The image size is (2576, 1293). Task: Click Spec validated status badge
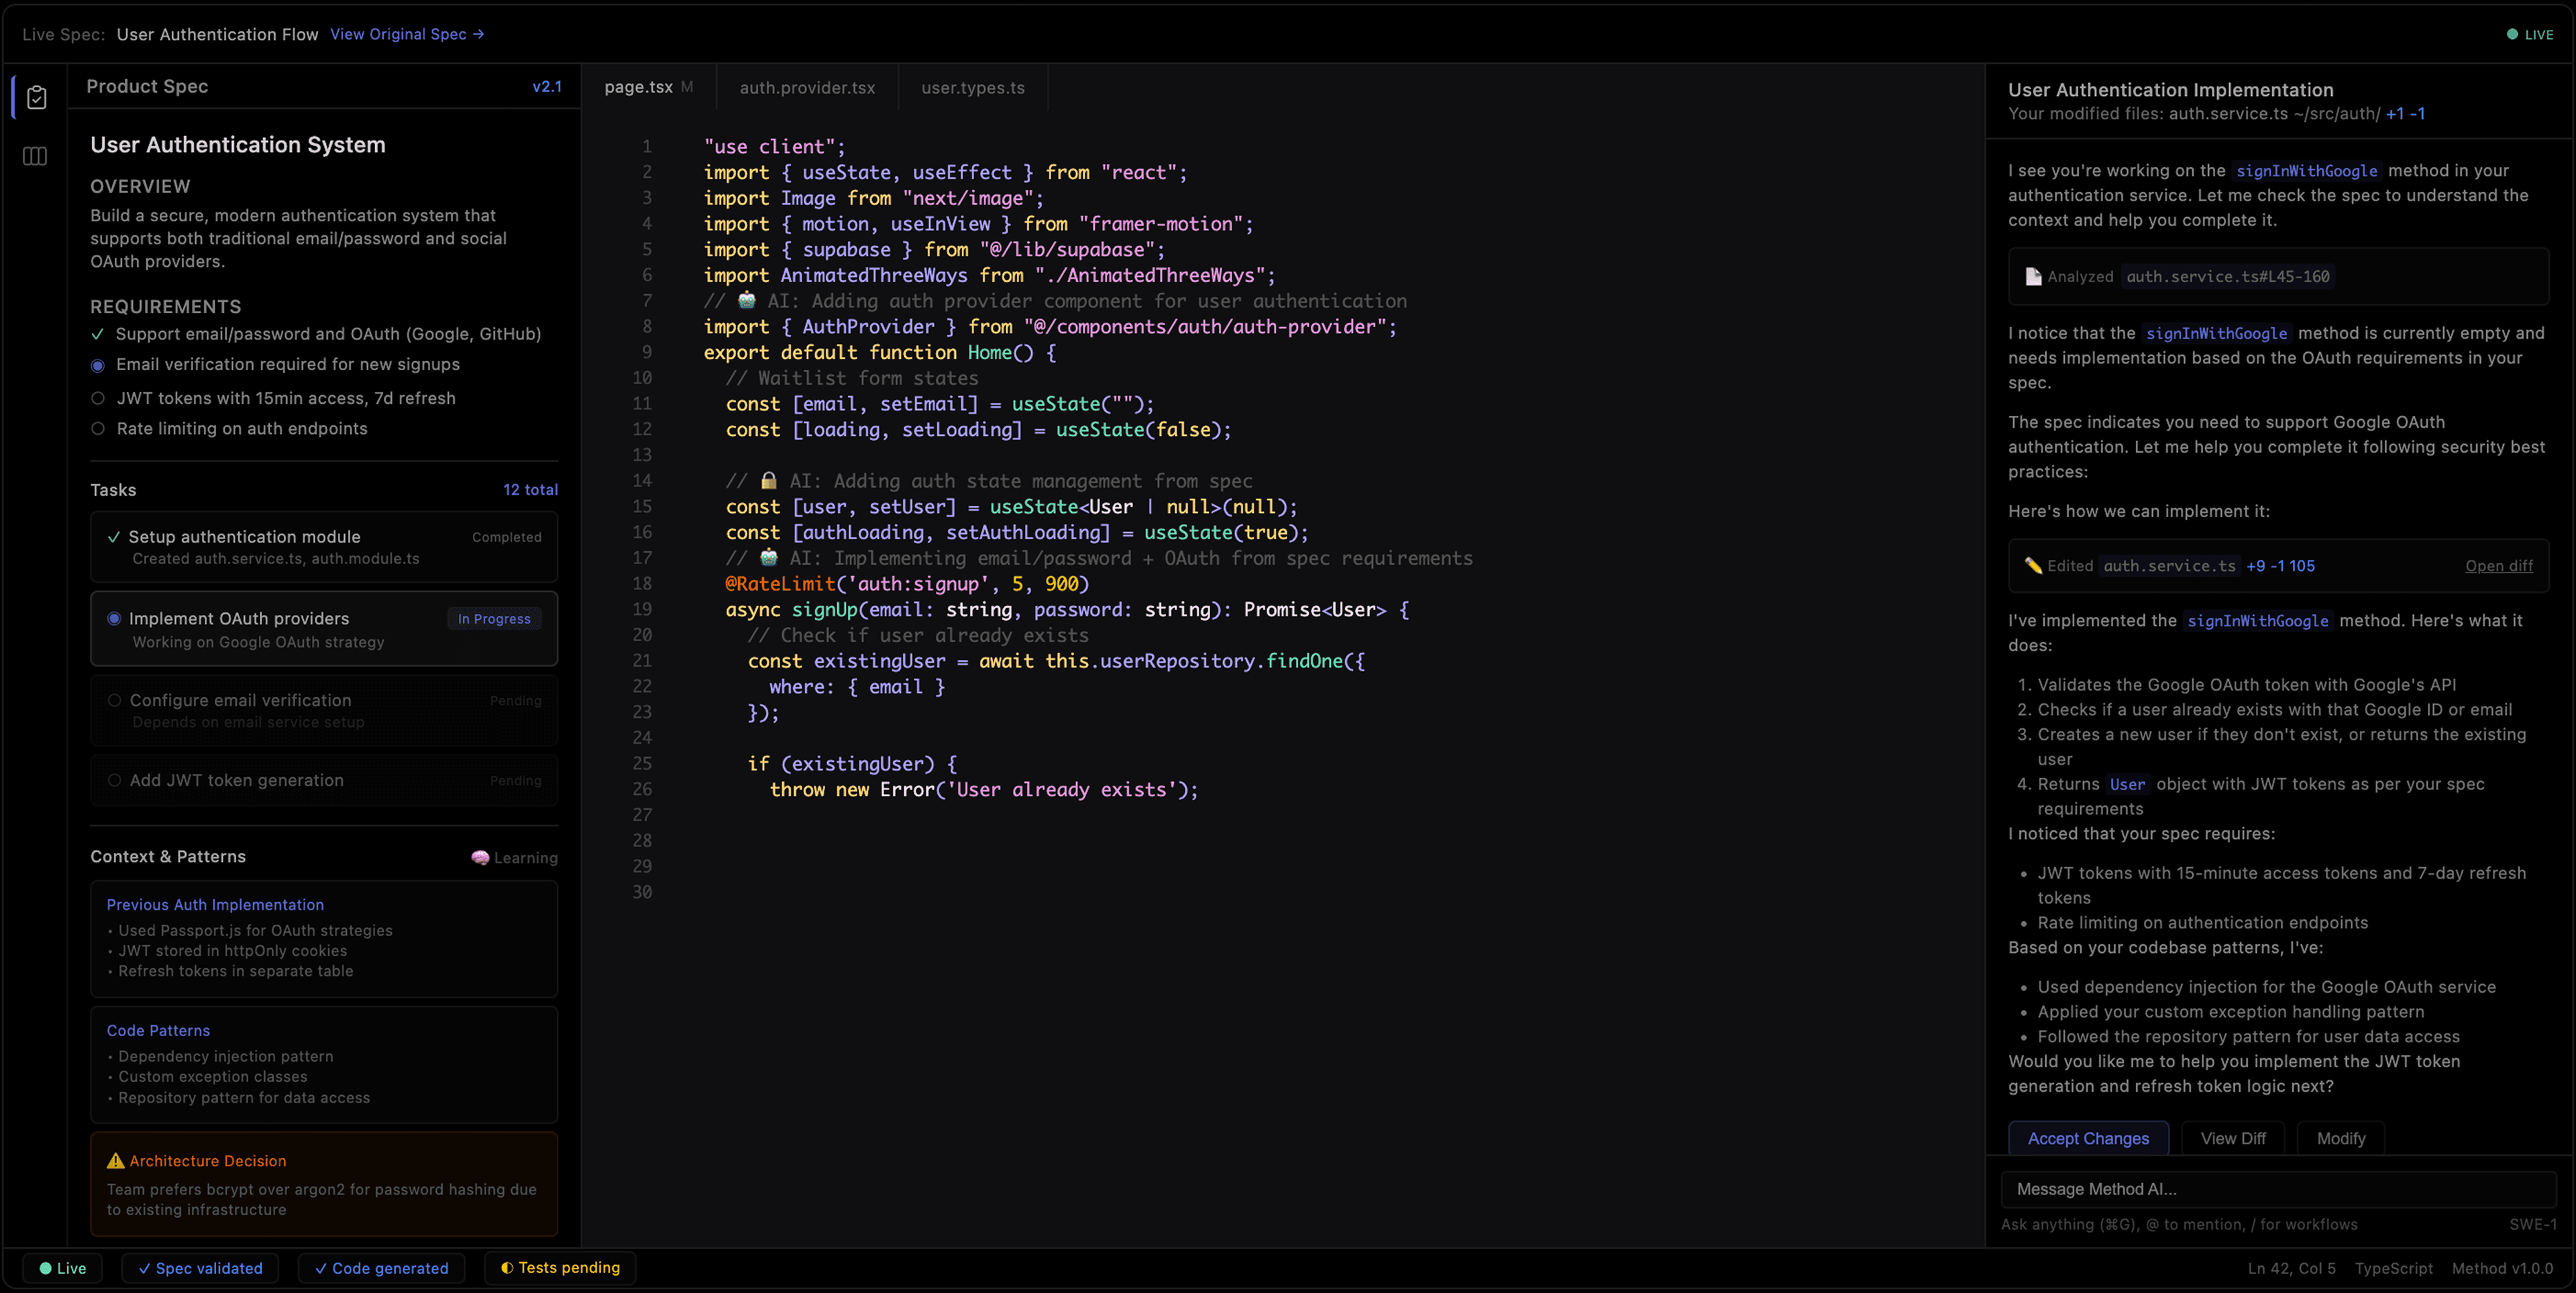200,1268
